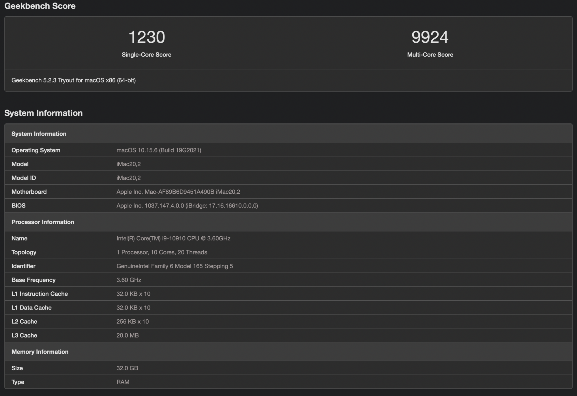
Task: Click the Base Frequency 3.60 GHz value
Action: (129, 280)
